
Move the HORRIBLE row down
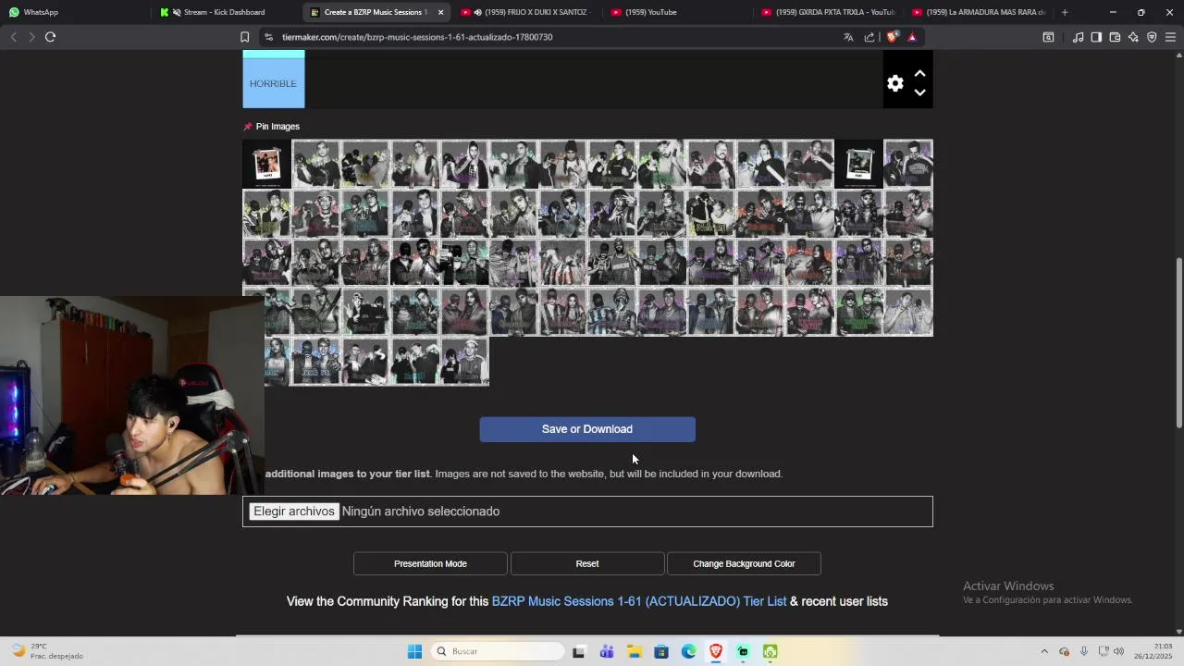tap(919, 92)
